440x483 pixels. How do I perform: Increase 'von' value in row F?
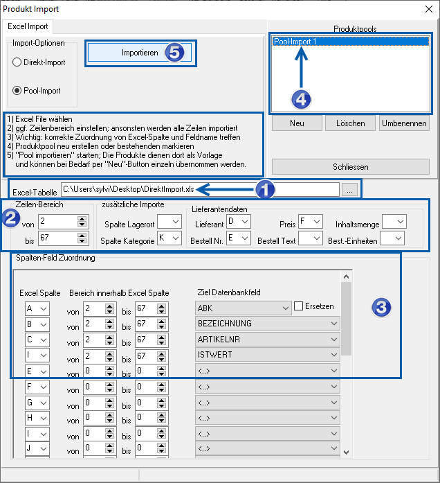click(x=110, y=384)
